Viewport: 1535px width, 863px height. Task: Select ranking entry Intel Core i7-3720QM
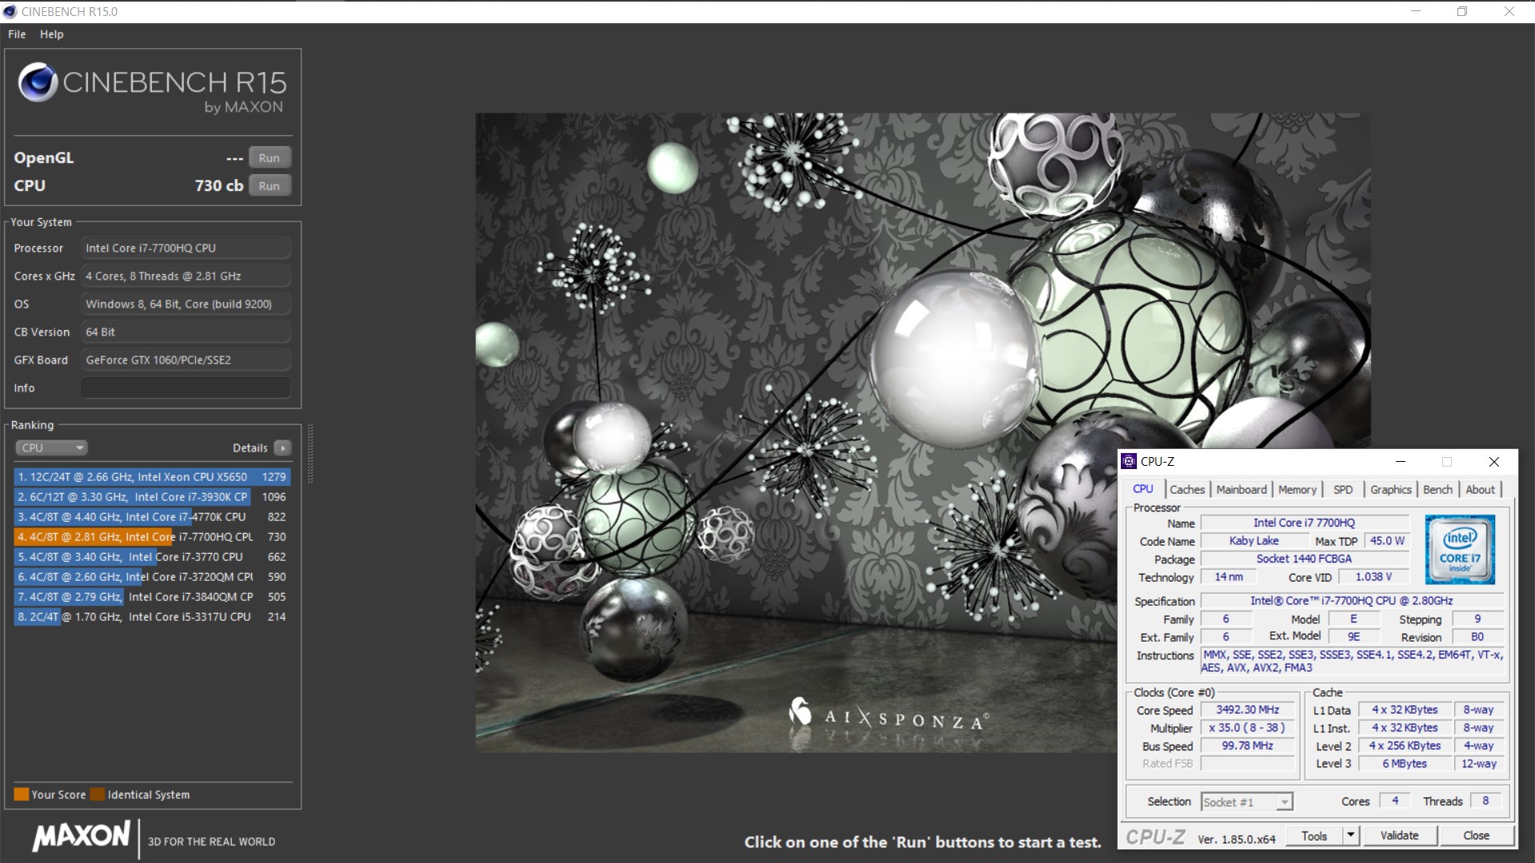(152, 577)
